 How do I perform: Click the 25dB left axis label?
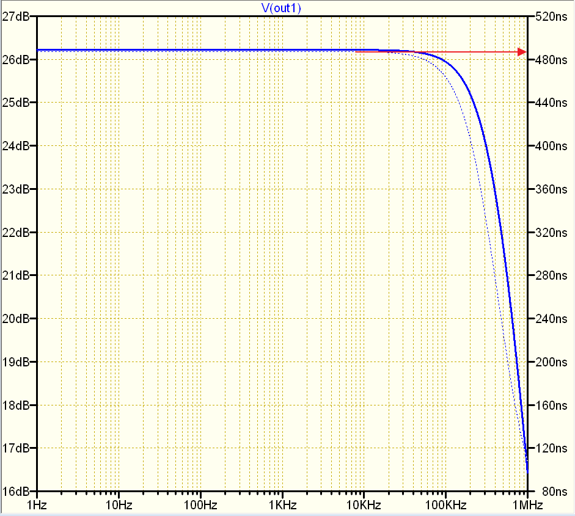(x=16, y=103)
